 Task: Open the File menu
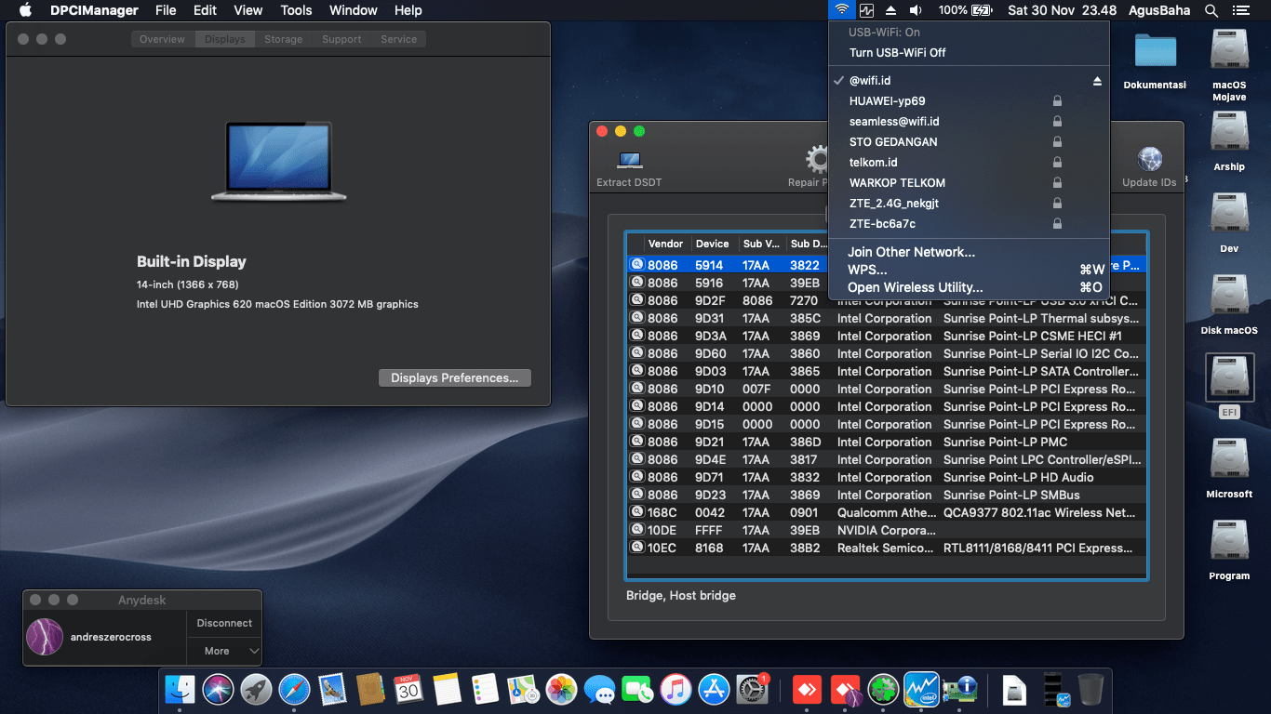[x=166, y=10]
